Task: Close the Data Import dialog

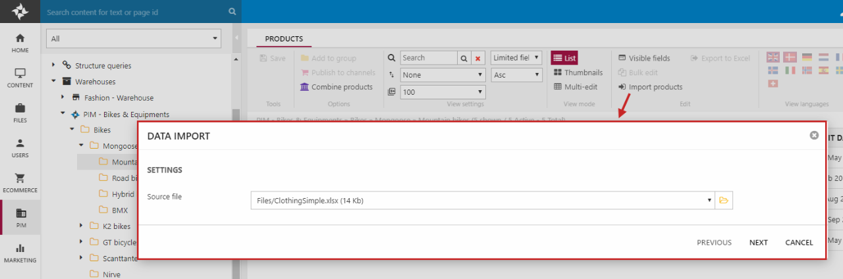Action: click(814, 135)
